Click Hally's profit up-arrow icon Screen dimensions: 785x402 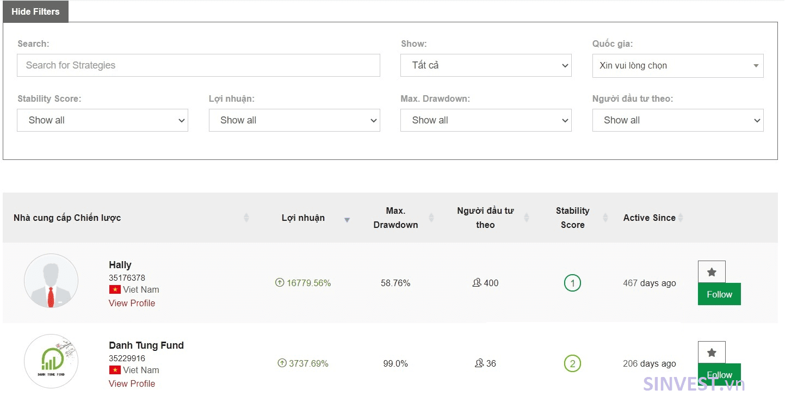click(x=280, y=282)
